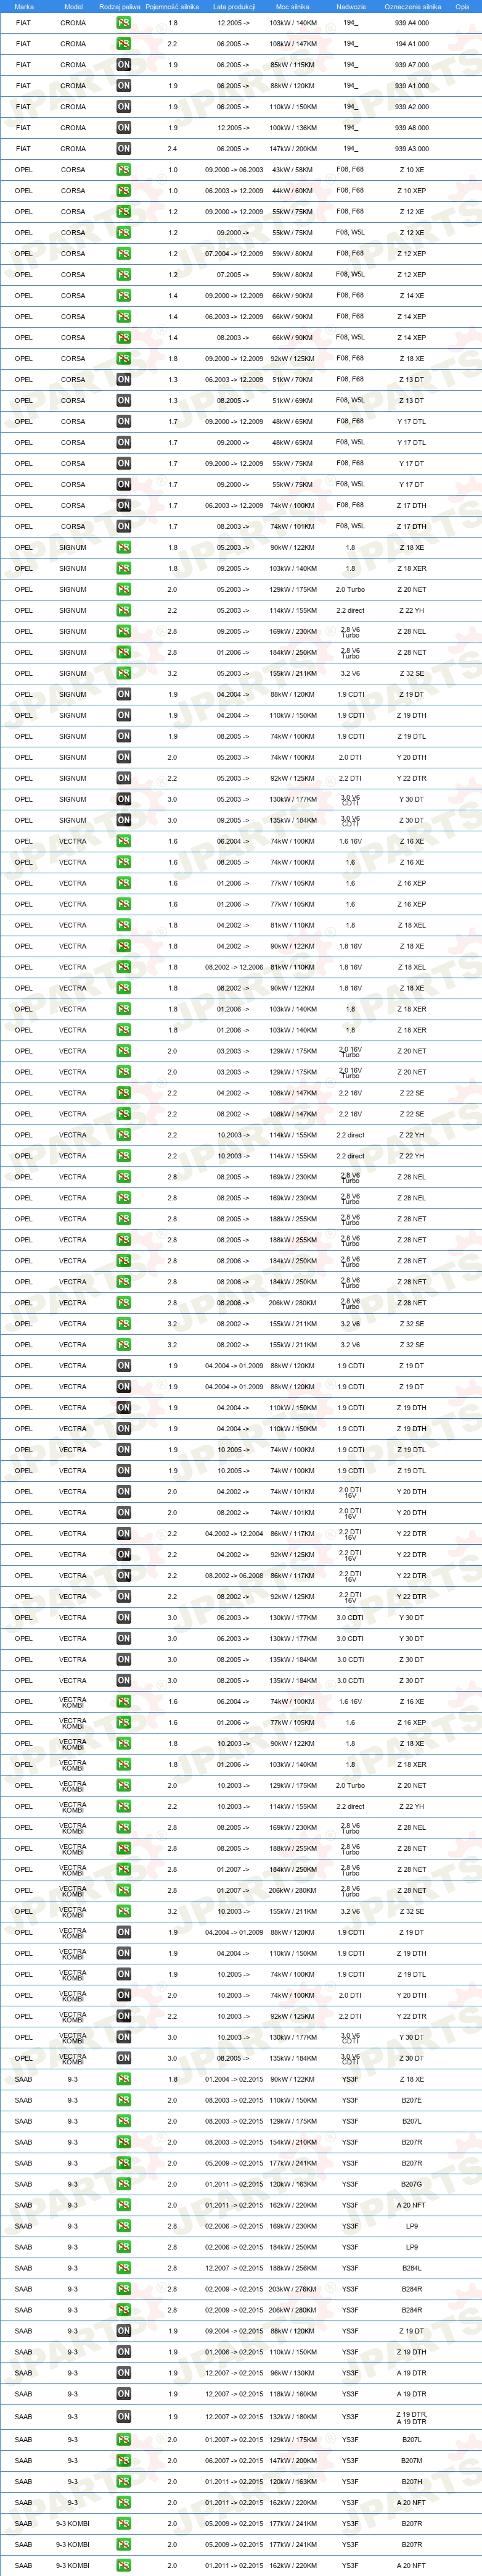This screenshot has height=2576, width=482.
Task: Click power value 44kW / 60KM
Action: tap(293, 191)
